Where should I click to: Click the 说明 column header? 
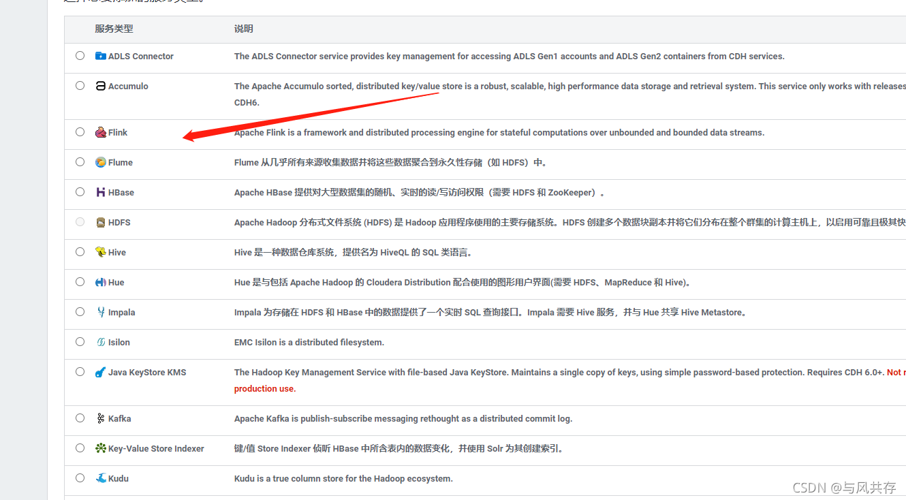tap(243, 29)
